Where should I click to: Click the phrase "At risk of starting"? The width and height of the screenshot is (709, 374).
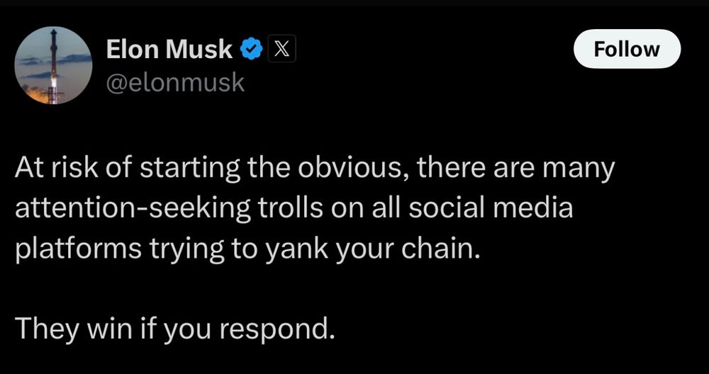106,170
